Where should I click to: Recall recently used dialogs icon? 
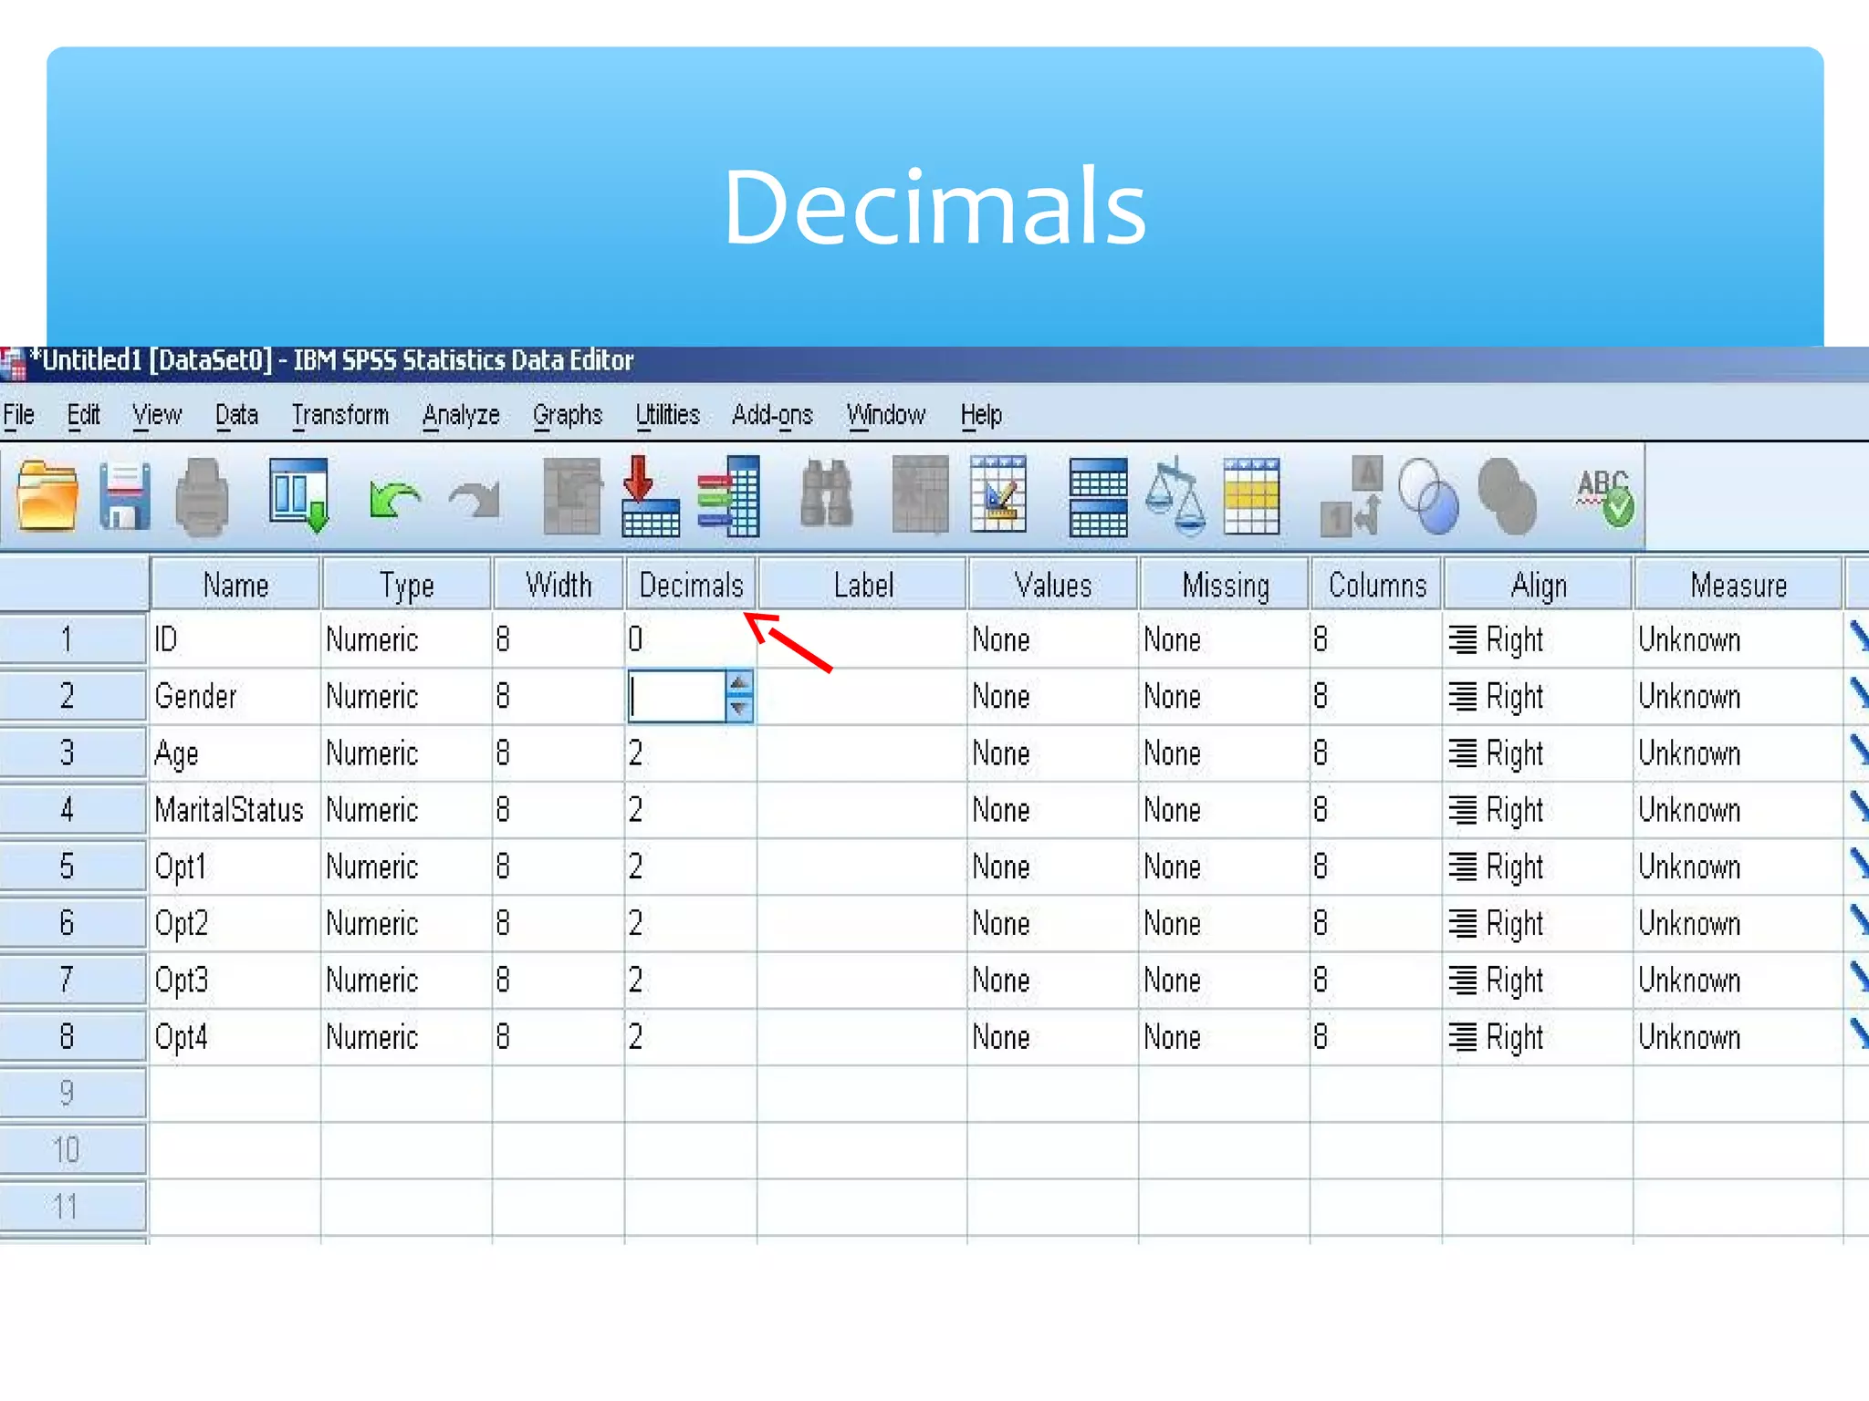(299, 495)
